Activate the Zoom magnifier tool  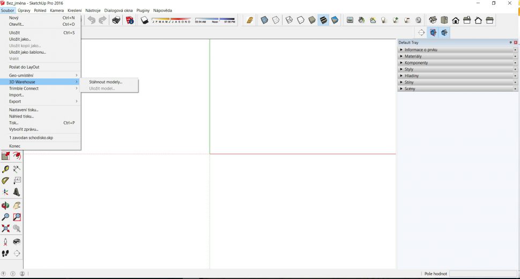pos(6,217)
